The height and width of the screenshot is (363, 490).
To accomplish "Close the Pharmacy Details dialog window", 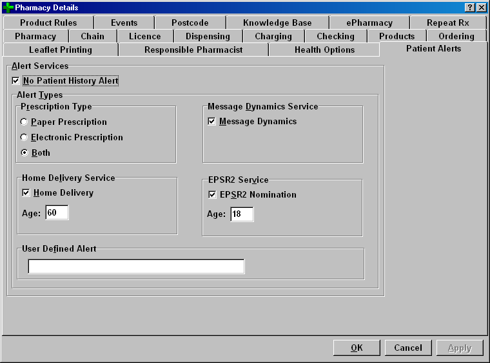I will [481, 7].
